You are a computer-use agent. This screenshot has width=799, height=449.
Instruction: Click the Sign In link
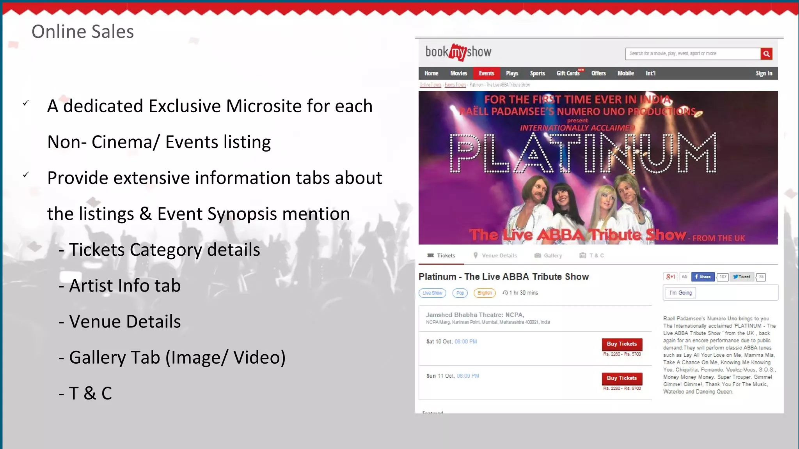click(x=764, y=73)
